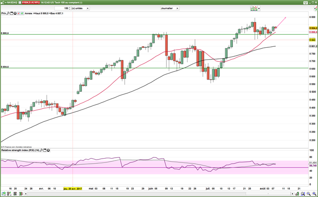Open the (x) unités dropdown

tap(80, 8)
